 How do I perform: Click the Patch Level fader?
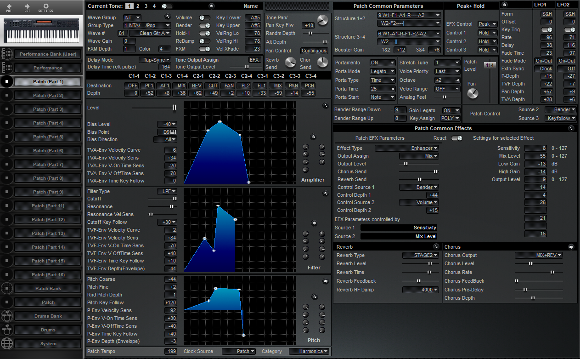pos(490,66)
